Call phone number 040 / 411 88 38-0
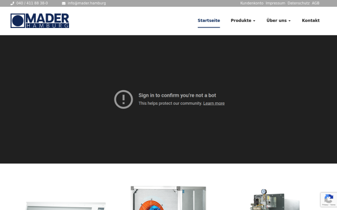 [32, 3]
